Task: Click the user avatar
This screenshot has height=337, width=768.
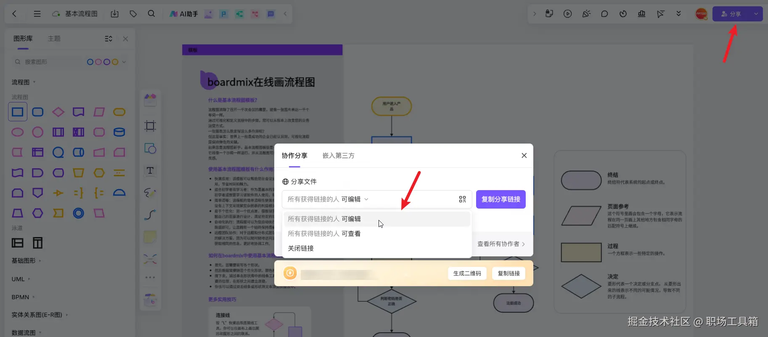Action: click(x=701, y=14)
